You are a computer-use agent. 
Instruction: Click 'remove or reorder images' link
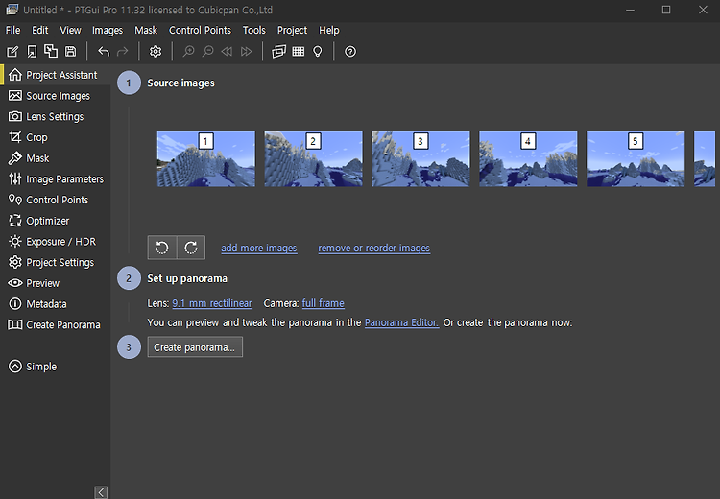click(374, 248)
